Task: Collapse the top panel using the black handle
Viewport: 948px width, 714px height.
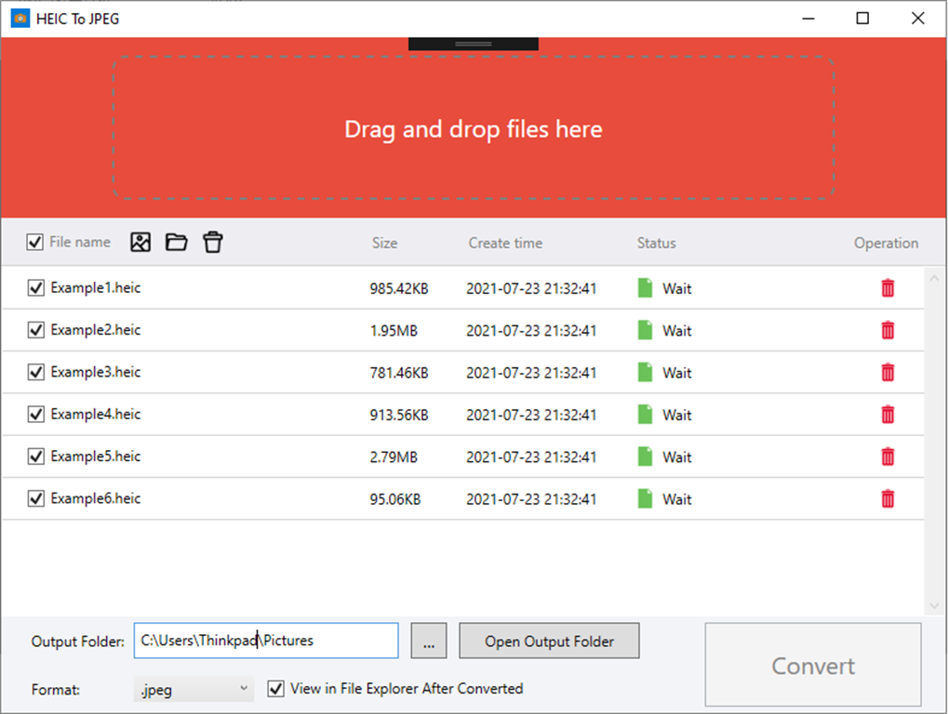Action: [x=474, y=44]
